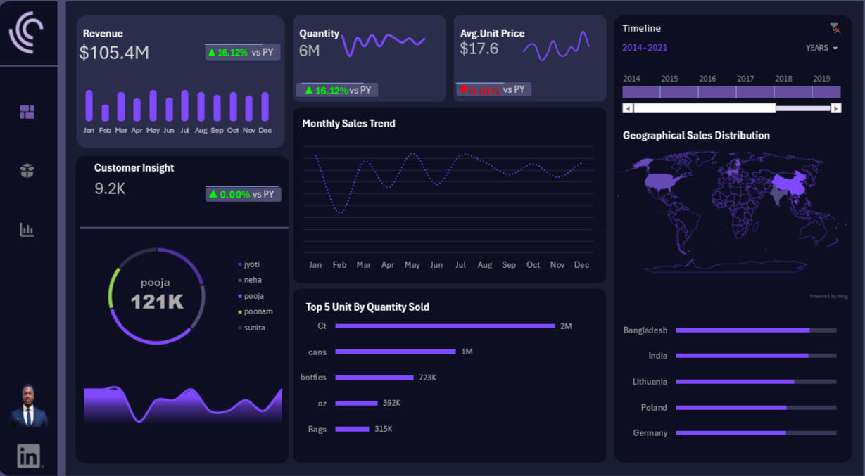Click the Avg.Unit Price vs PY badge

click(x=493, y=90)
